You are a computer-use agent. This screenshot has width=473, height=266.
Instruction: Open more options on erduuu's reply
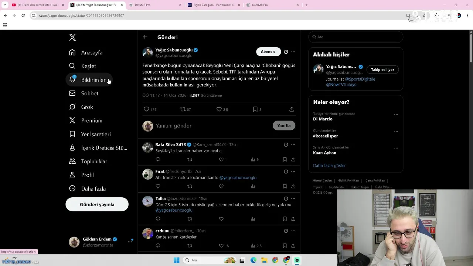293,231
